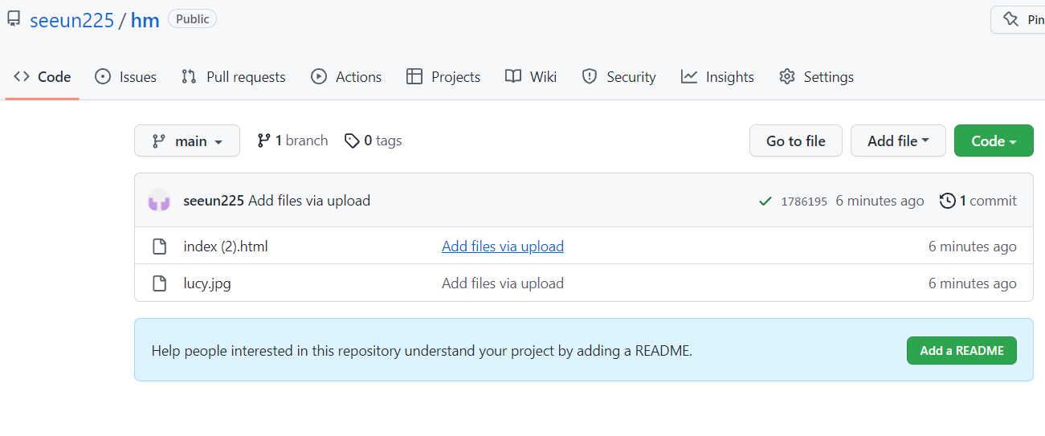Viewport: 1045px width, 436px height.
Task: Open the Actions tab
Action: point(346,77)
